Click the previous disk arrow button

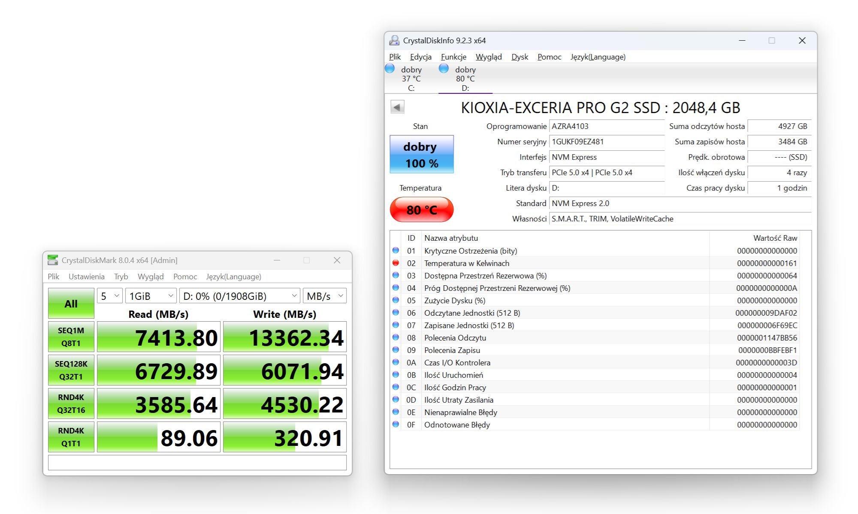coord(397,107)
